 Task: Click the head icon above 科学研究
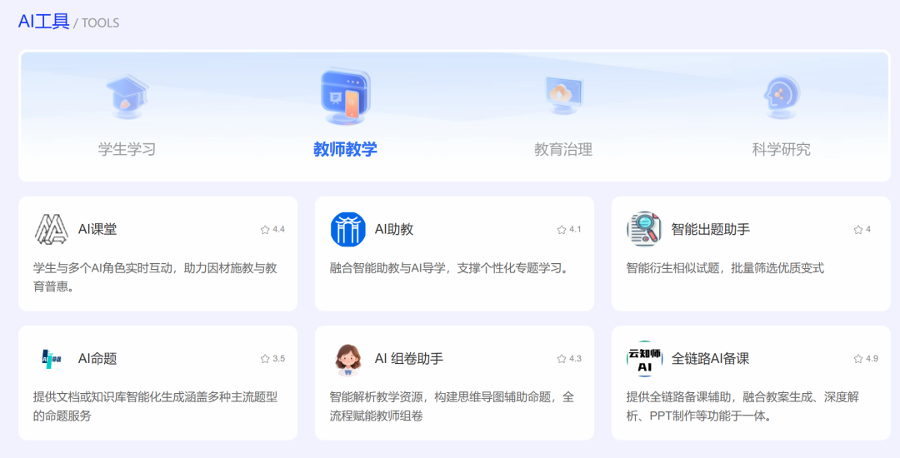pyautogui.click(x=781, y=97)
